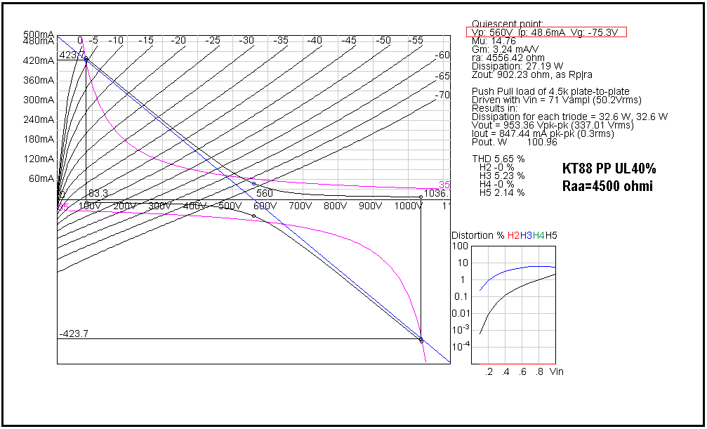Click the quiescent point marker above the '560' label
The height and width of the screenshot is (429, 707).
254,183
